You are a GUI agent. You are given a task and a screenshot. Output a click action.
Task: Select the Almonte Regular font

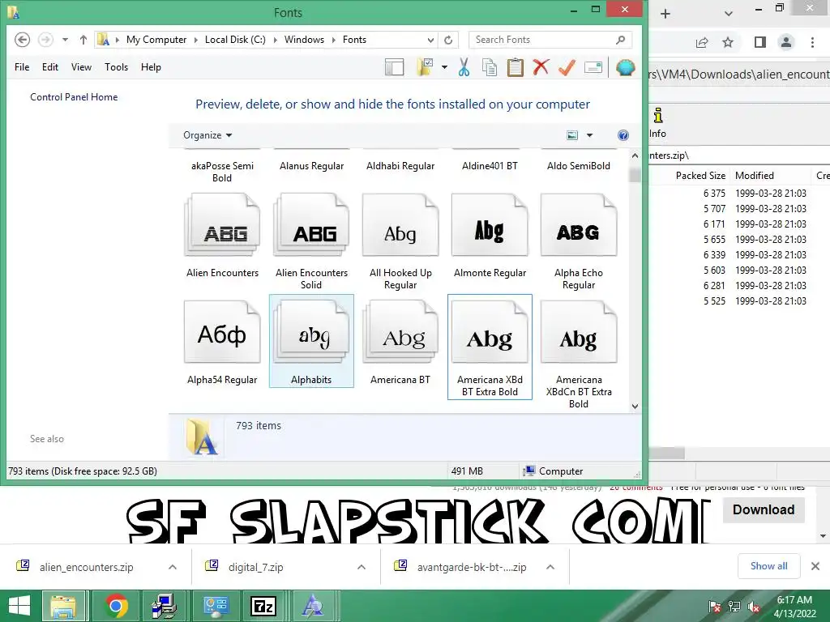coord(490,236)
